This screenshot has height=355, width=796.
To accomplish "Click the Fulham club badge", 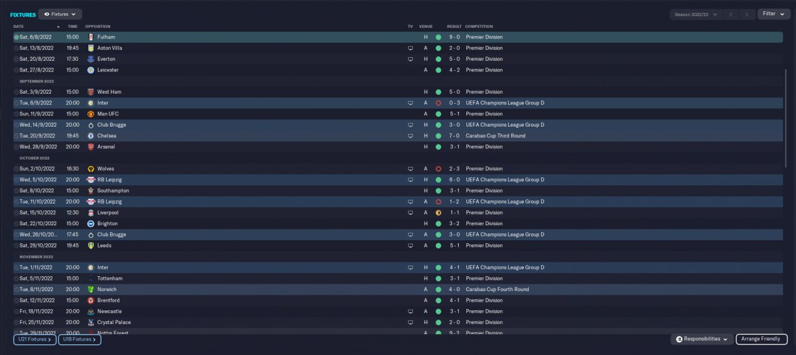I will [90, 37].
